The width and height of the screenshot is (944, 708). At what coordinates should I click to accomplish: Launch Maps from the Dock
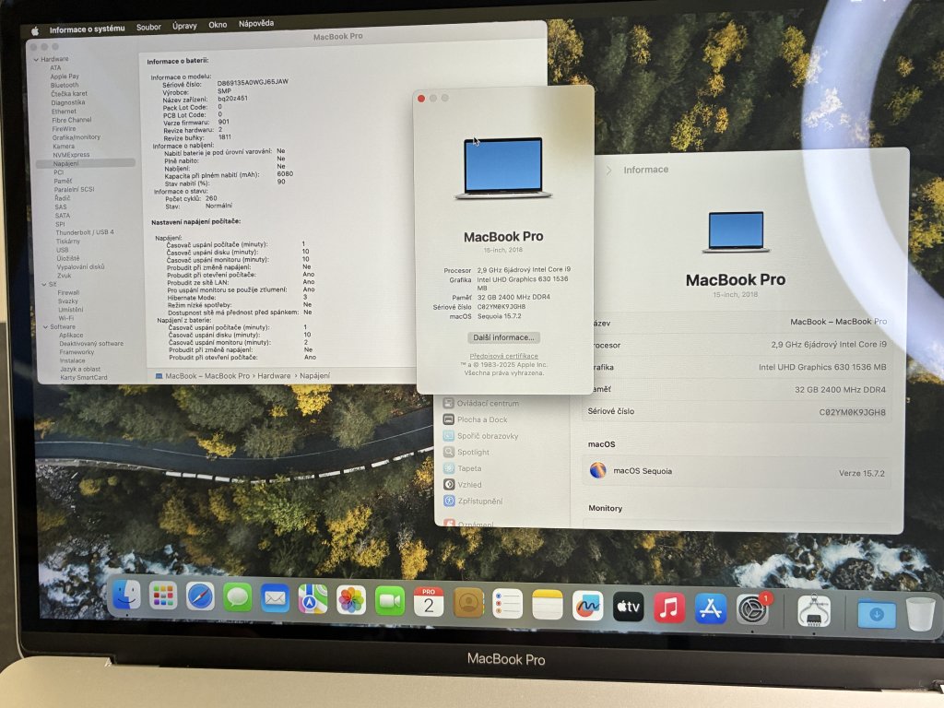click(x=313, y=599)
